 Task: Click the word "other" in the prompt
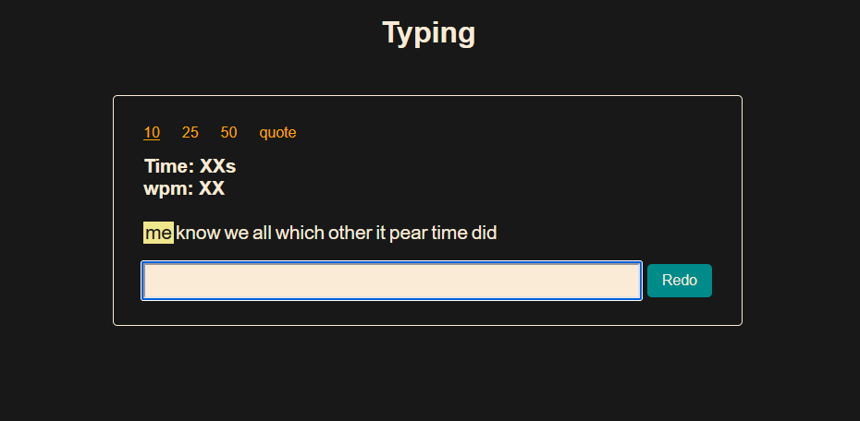pos(350,234)
